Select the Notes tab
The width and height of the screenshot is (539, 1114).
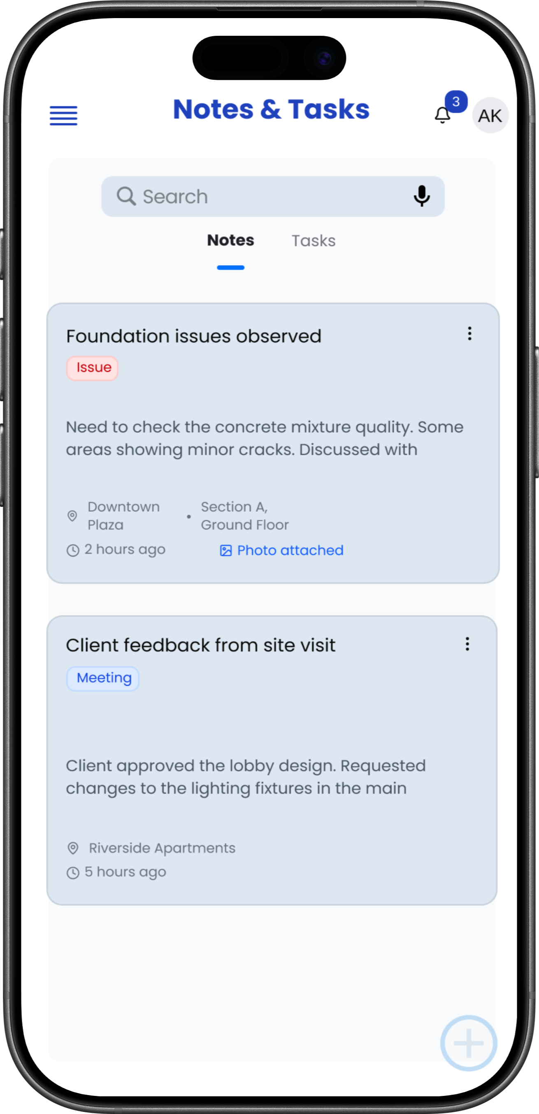click(230, 240)
